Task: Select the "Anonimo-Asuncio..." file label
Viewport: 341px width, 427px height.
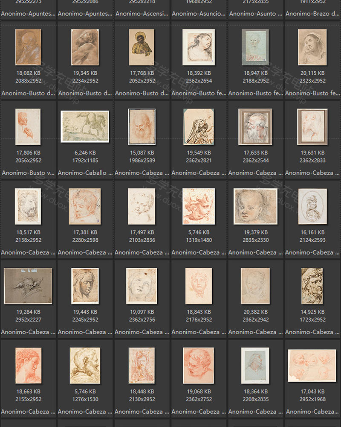Action: pos(199,14)
